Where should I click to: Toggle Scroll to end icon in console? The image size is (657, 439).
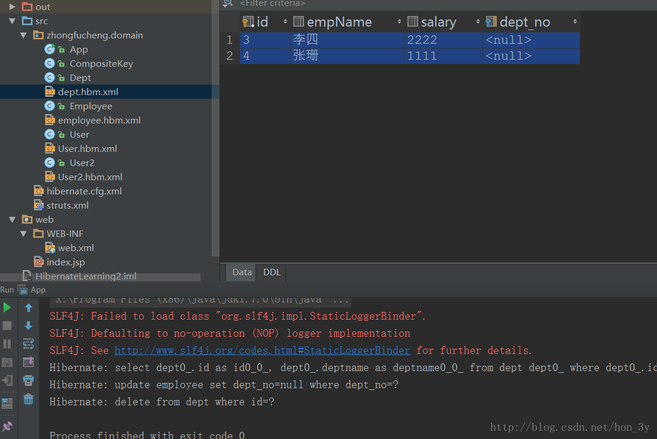pyautogui.click(x=28, y=362)
